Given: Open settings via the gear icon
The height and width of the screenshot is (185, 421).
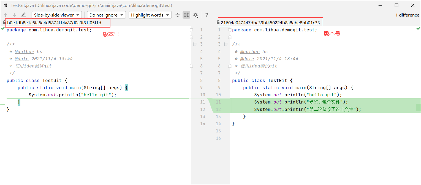Looking at the screenshot, I should pos(195,15).
